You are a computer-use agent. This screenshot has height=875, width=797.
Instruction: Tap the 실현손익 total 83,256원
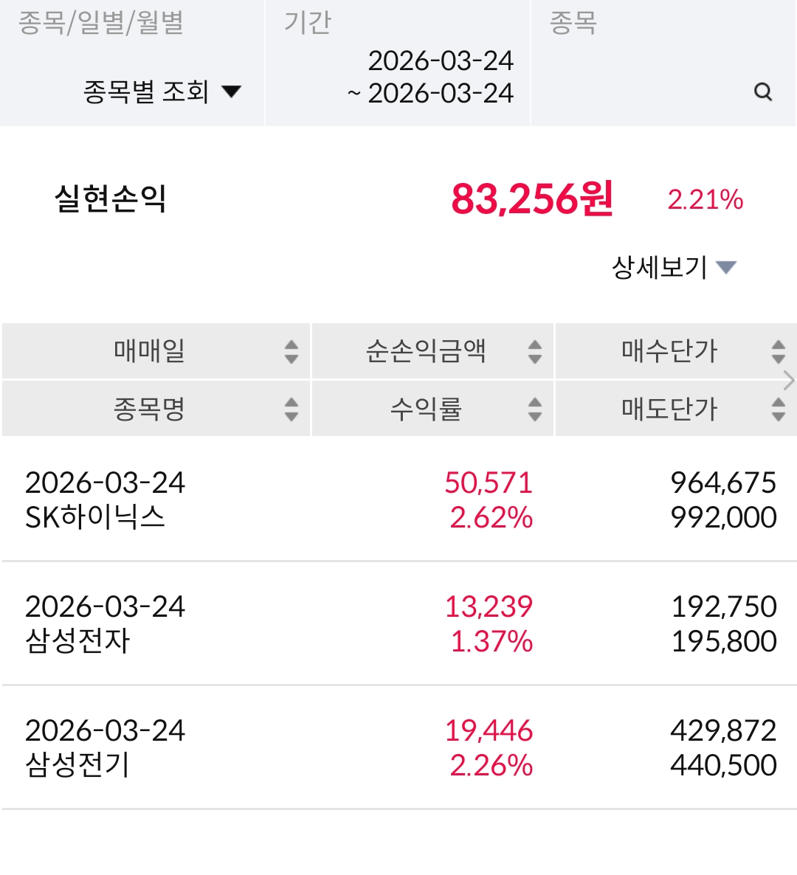531,199
